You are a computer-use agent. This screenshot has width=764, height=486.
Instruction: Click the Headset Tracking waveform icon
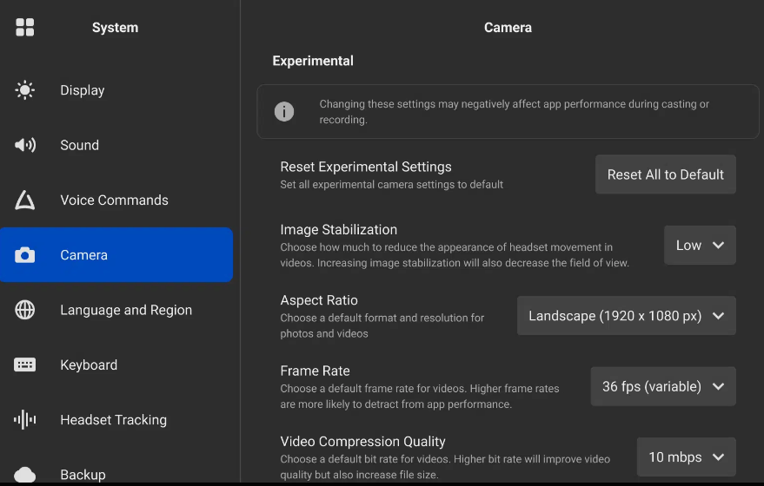click(x=25, y=420)
